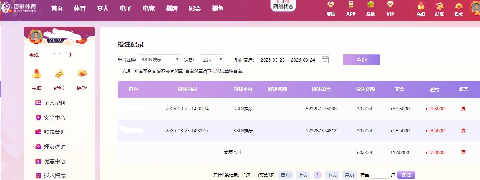Click the 投注时间 column header
Viewport: 480px width, 180px height.
click(x=187, y=89)
